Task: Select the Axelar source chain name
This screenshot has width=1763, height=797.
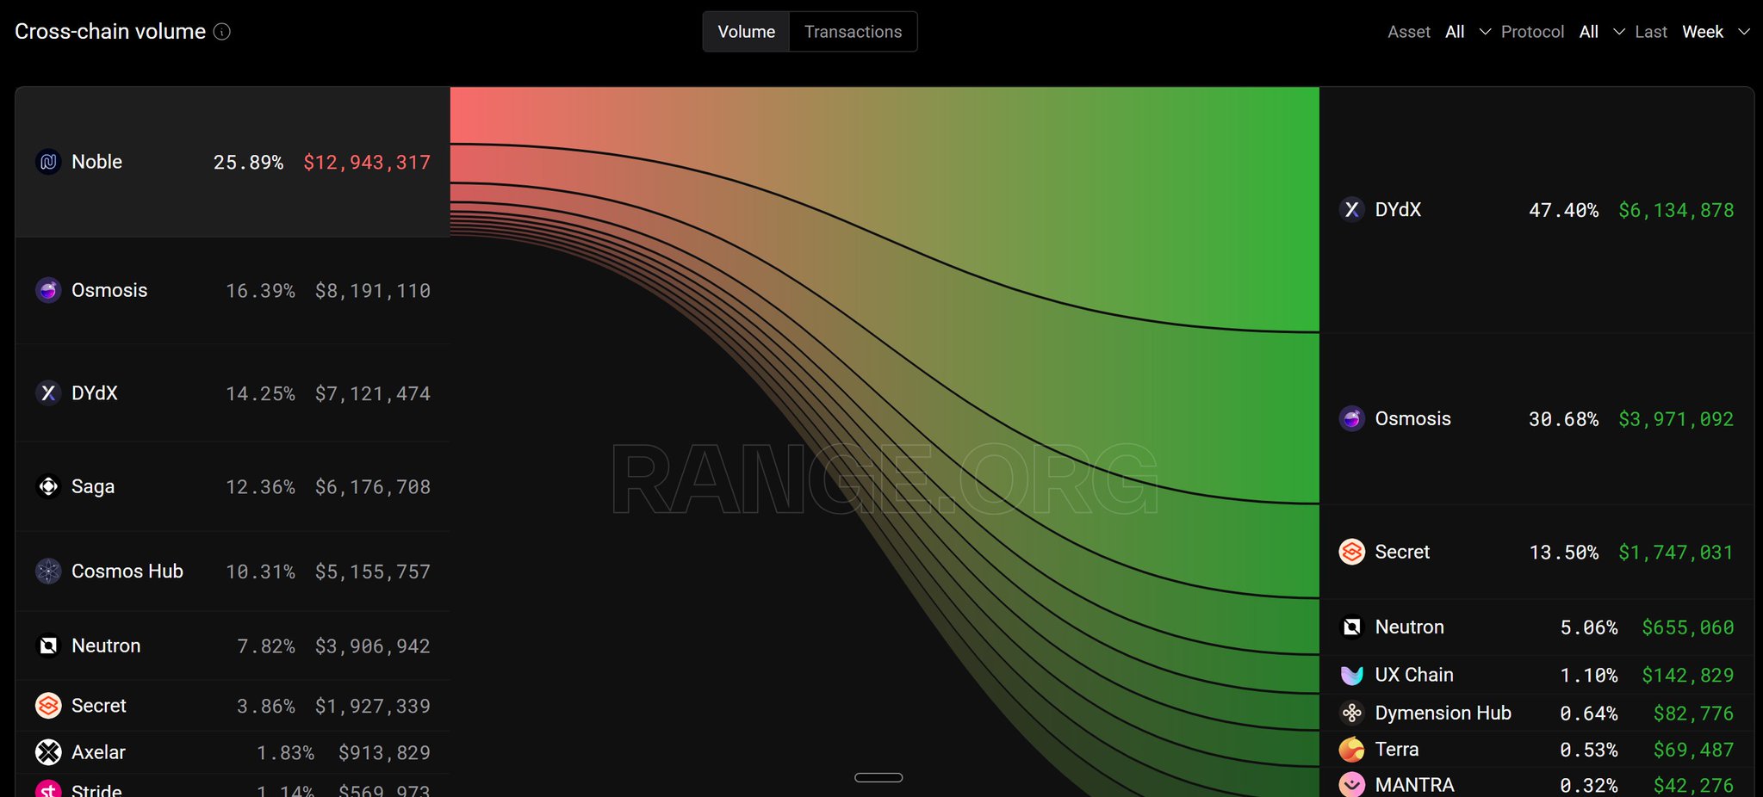Action: [x=98, y=752]
